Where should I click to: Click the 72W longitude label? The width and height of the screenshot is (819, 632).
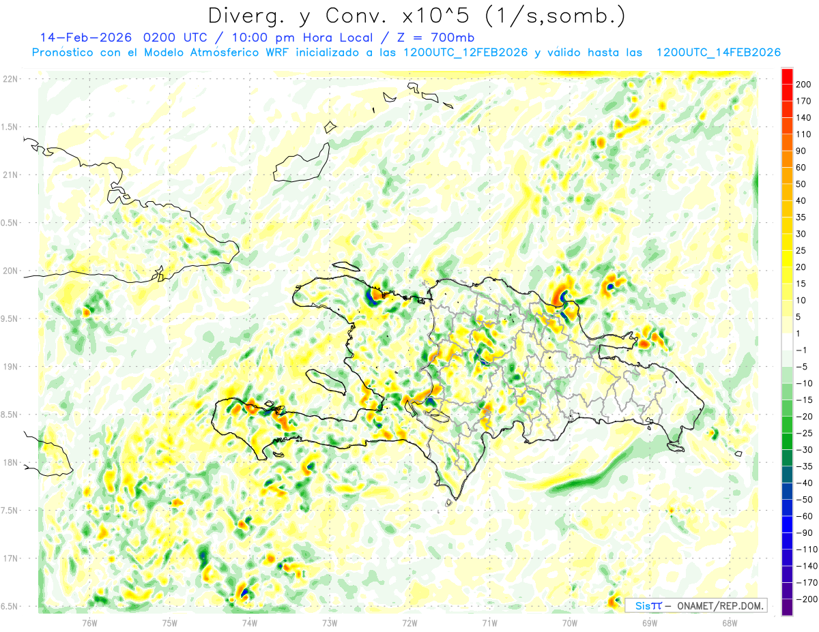[x=409, y=623]
